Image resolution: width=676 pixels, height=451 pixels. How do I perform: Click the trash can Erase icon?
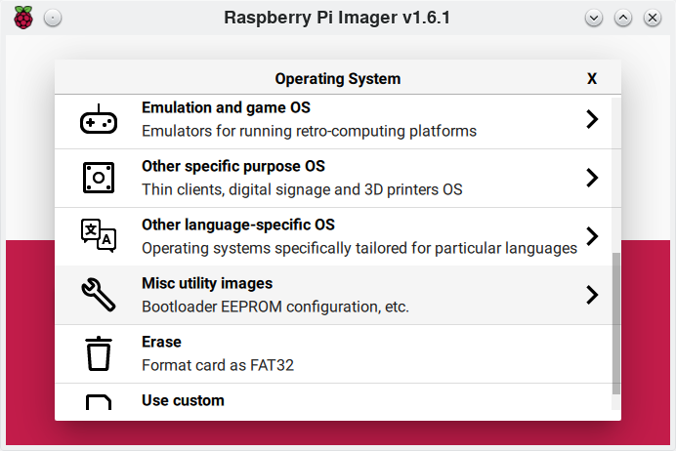pyautogui.click(x=98, y=353)
